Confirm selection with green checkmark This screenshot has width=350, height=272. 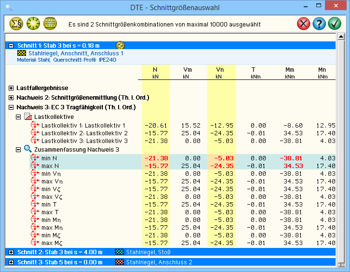pyautogui.click(x=334, y=24)
